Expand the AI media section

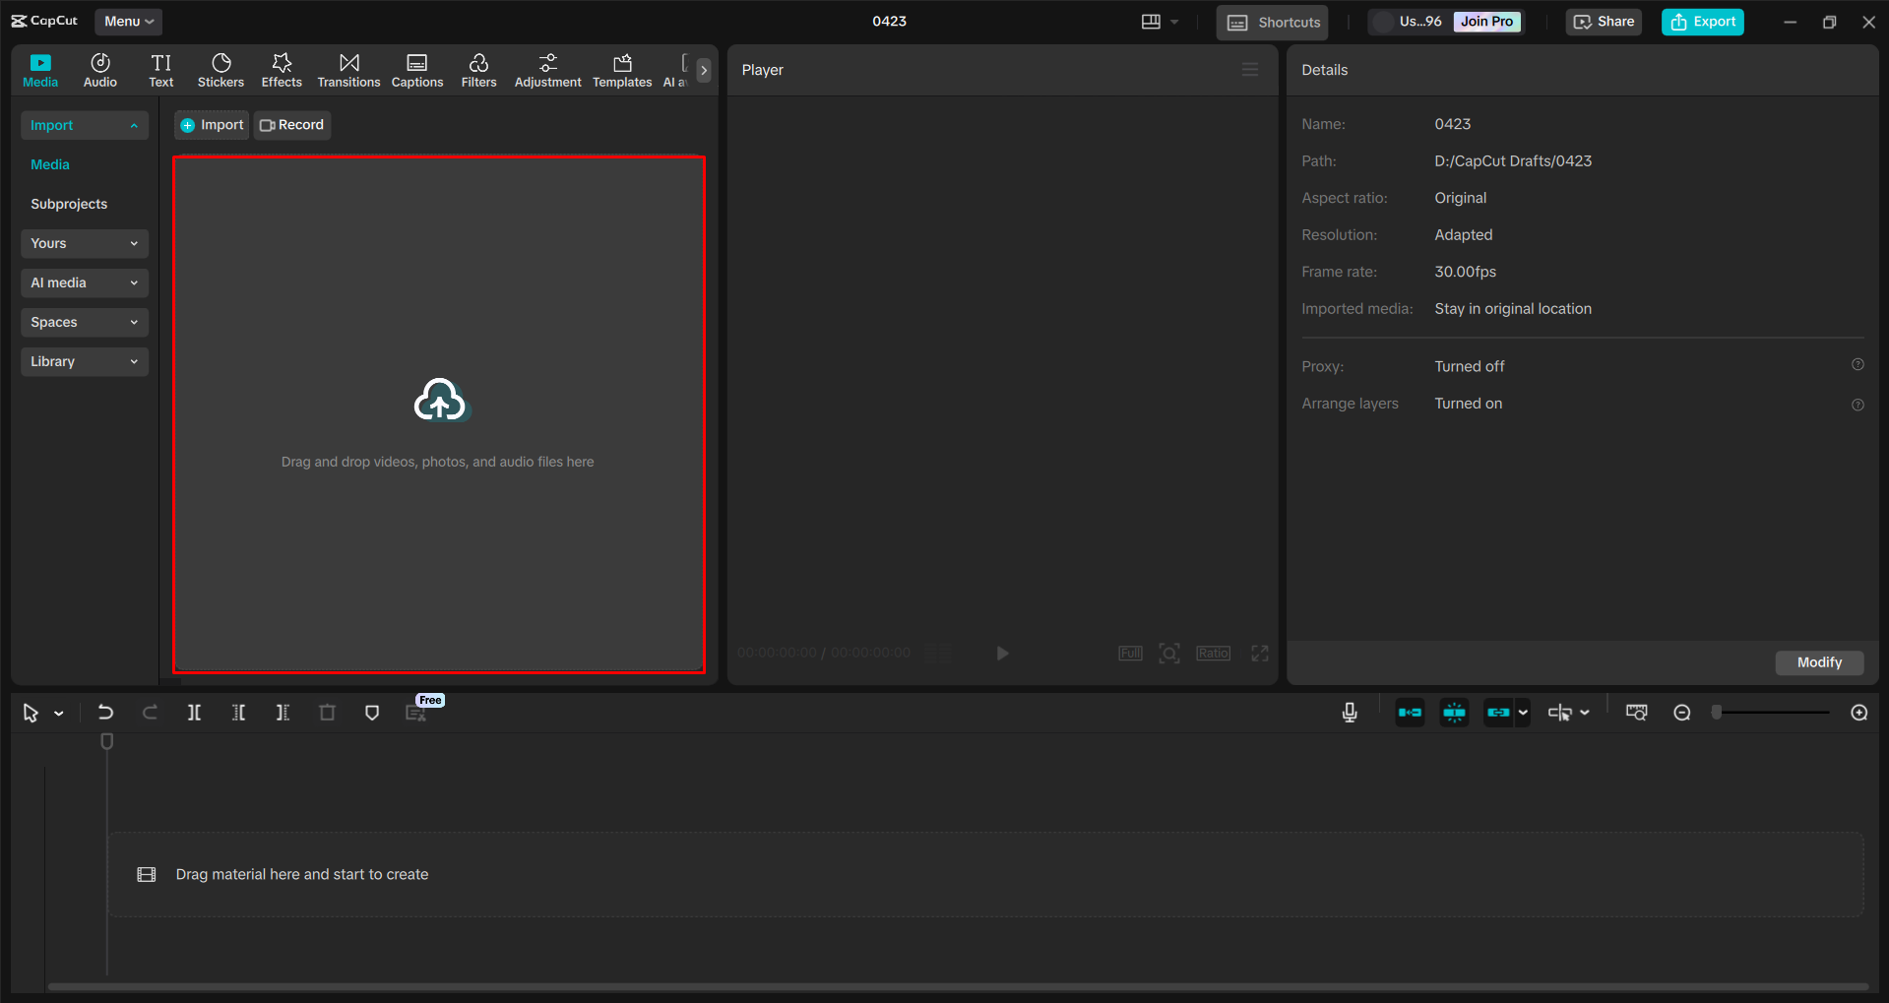coord(84,282)
